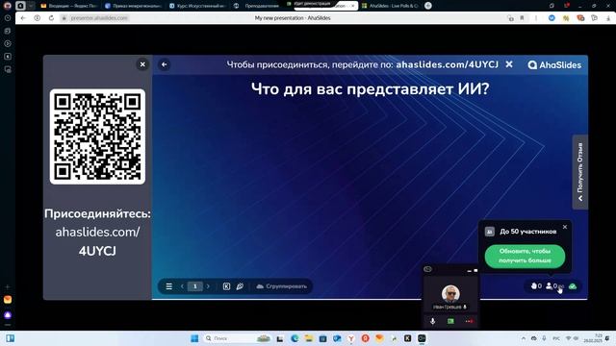Go to previous slide arrow

tap(182, 286)
